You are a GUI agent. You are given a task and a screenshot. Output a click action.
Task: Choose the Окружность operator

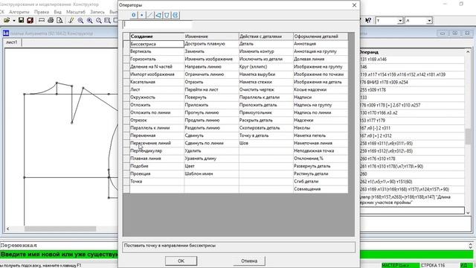[x=157, y=98]
